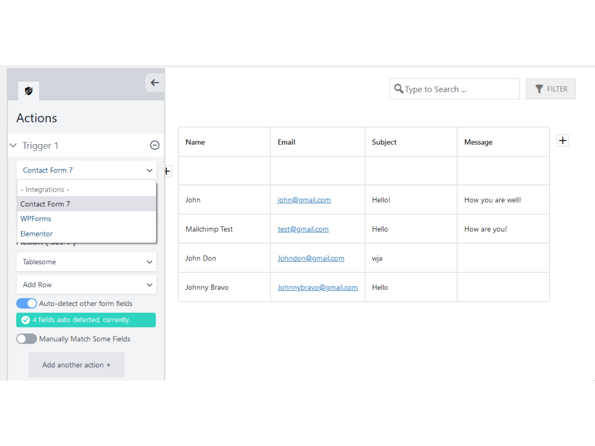Screen dimensions: 595x446
Task: Remove Trigger 1 with the minus icon
Action: 155,146
